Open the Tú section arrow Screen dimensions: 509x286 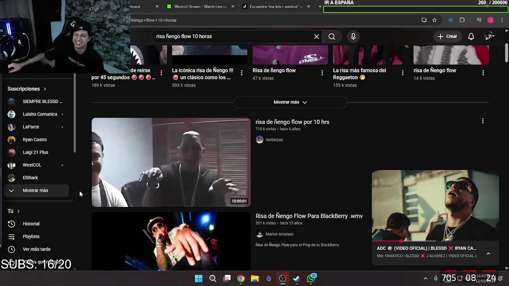coord(18,211)
